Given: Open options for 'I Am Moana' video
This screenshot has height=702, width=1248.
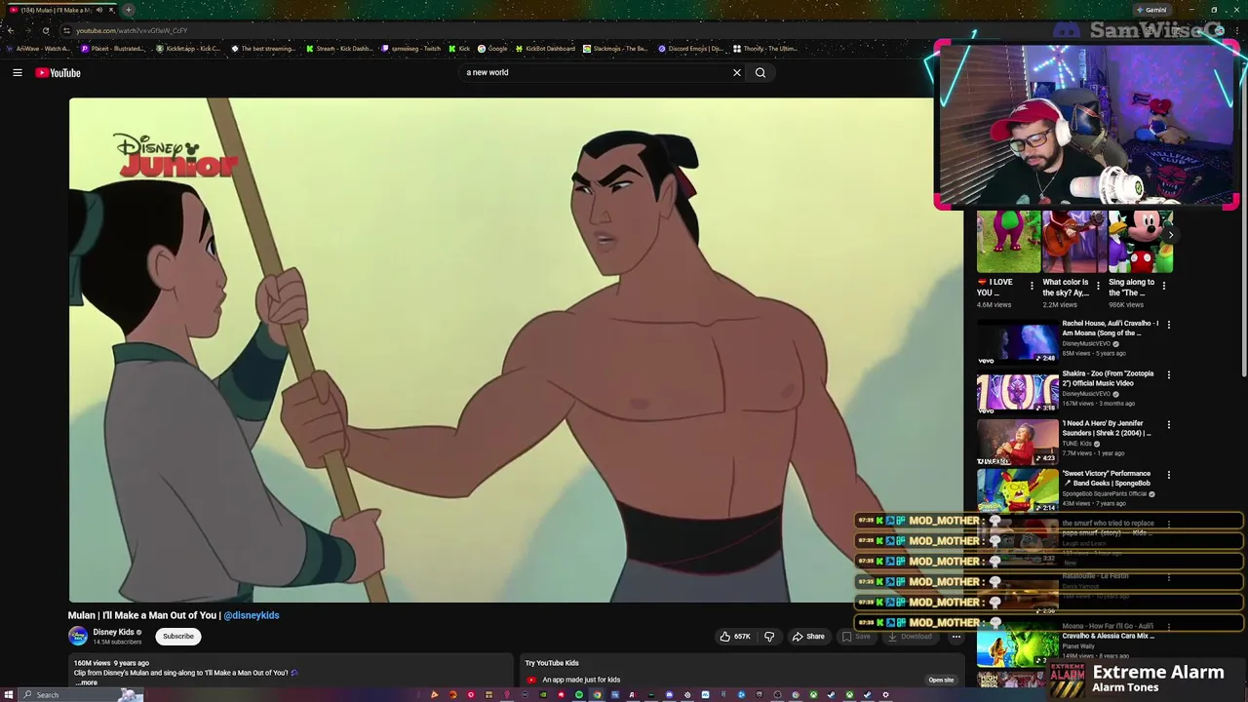Looking at the screenshot, I should [x=1168, y=325].
